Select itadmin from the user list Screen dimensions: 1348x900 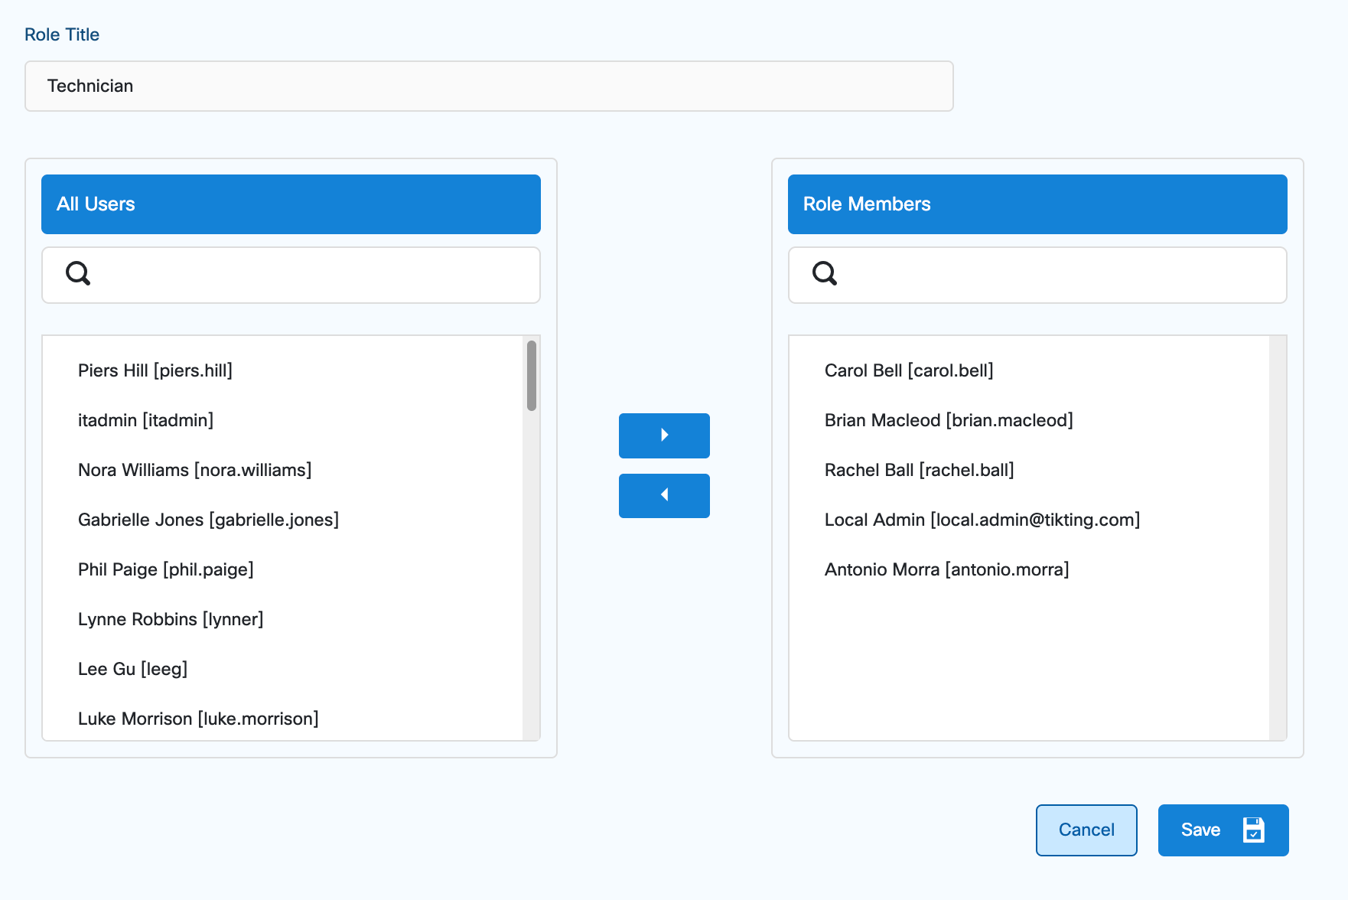coord(145,420)
